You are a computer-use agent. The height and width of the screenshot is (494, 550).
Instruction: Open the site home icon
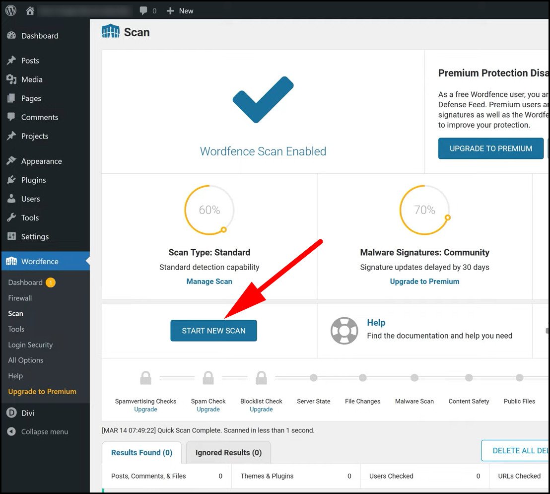(x=30, y=10)
